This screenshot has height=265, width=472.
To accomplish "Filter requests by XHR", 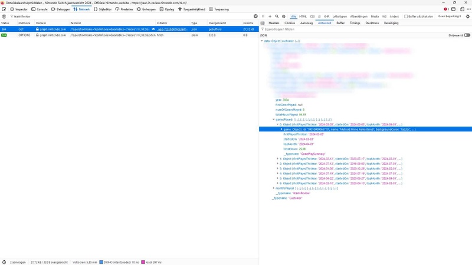I will click(x=327, y=16).
